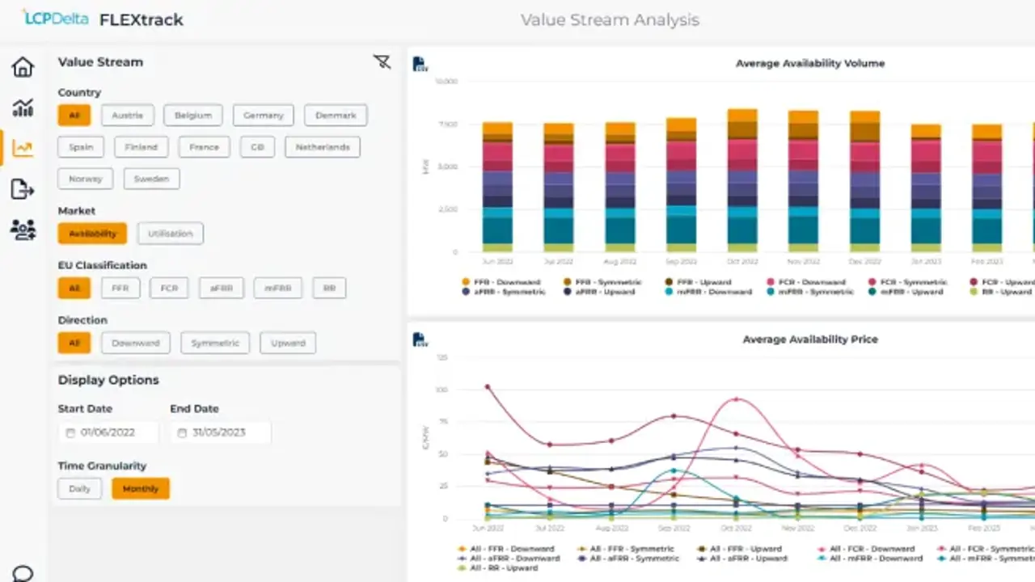Select All under Direction
The width and height of the screenshot is (1035, 582).
coord(74,343)
